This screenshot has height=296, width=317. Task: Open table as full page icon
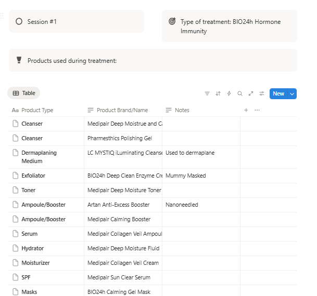(251, 93)
